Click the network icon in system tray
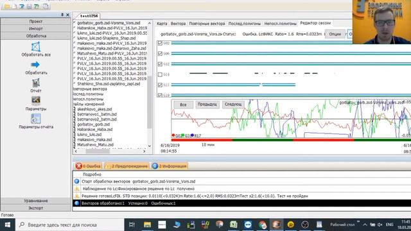Screen dimensions: 411x231 point(372,225)
